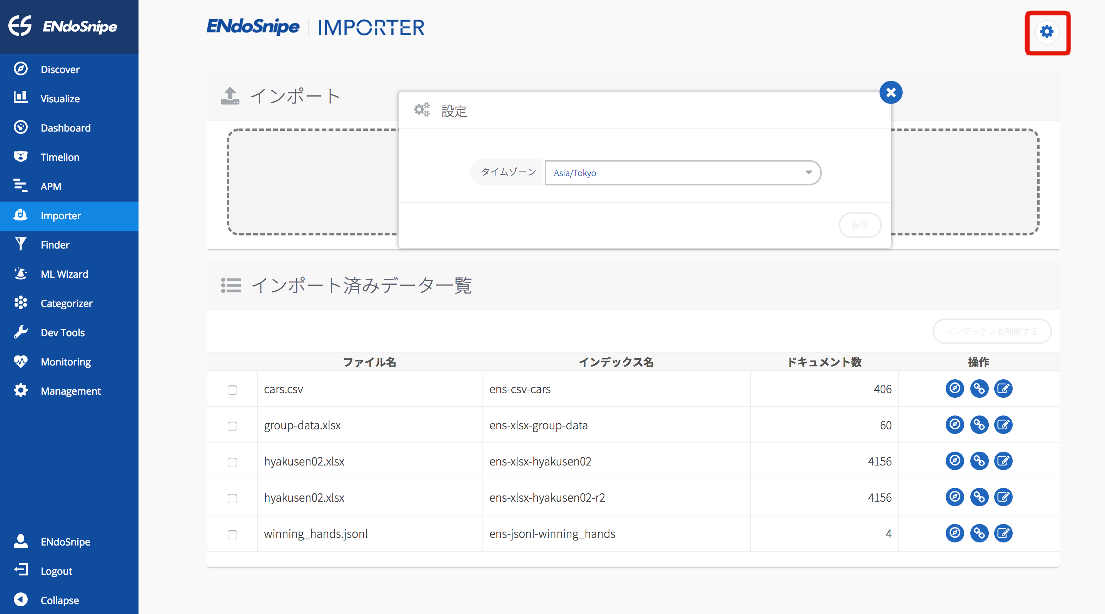Click the Finder funnel icon
Image resolution: width=1105 pixels, height=614 pixels.
point(21,244)
